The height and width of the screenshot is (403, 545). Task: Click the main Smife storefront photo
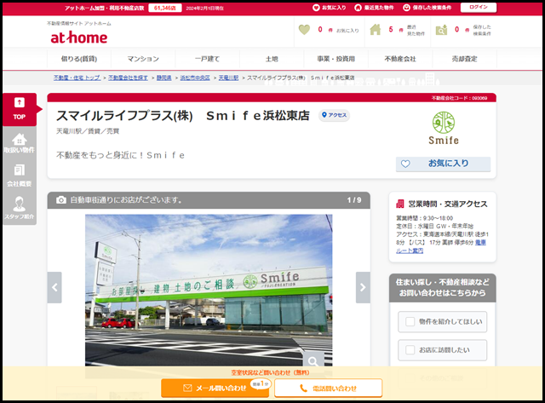[x=209, y=290]
